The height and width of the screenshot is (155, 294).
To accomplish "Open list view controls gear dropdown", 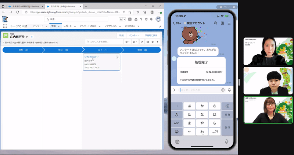I will 128,42.
